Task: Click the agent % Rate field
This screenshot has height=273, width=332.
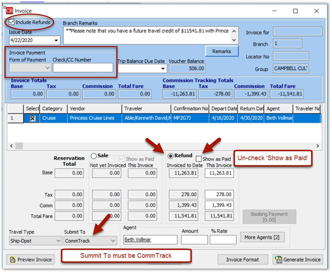Action: coord(223,240)
